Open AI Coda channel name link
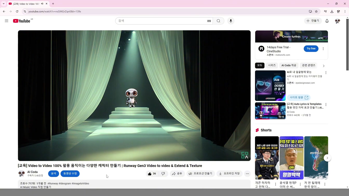The height and width of the screenshot is (196, 349). tap(32, 172)
